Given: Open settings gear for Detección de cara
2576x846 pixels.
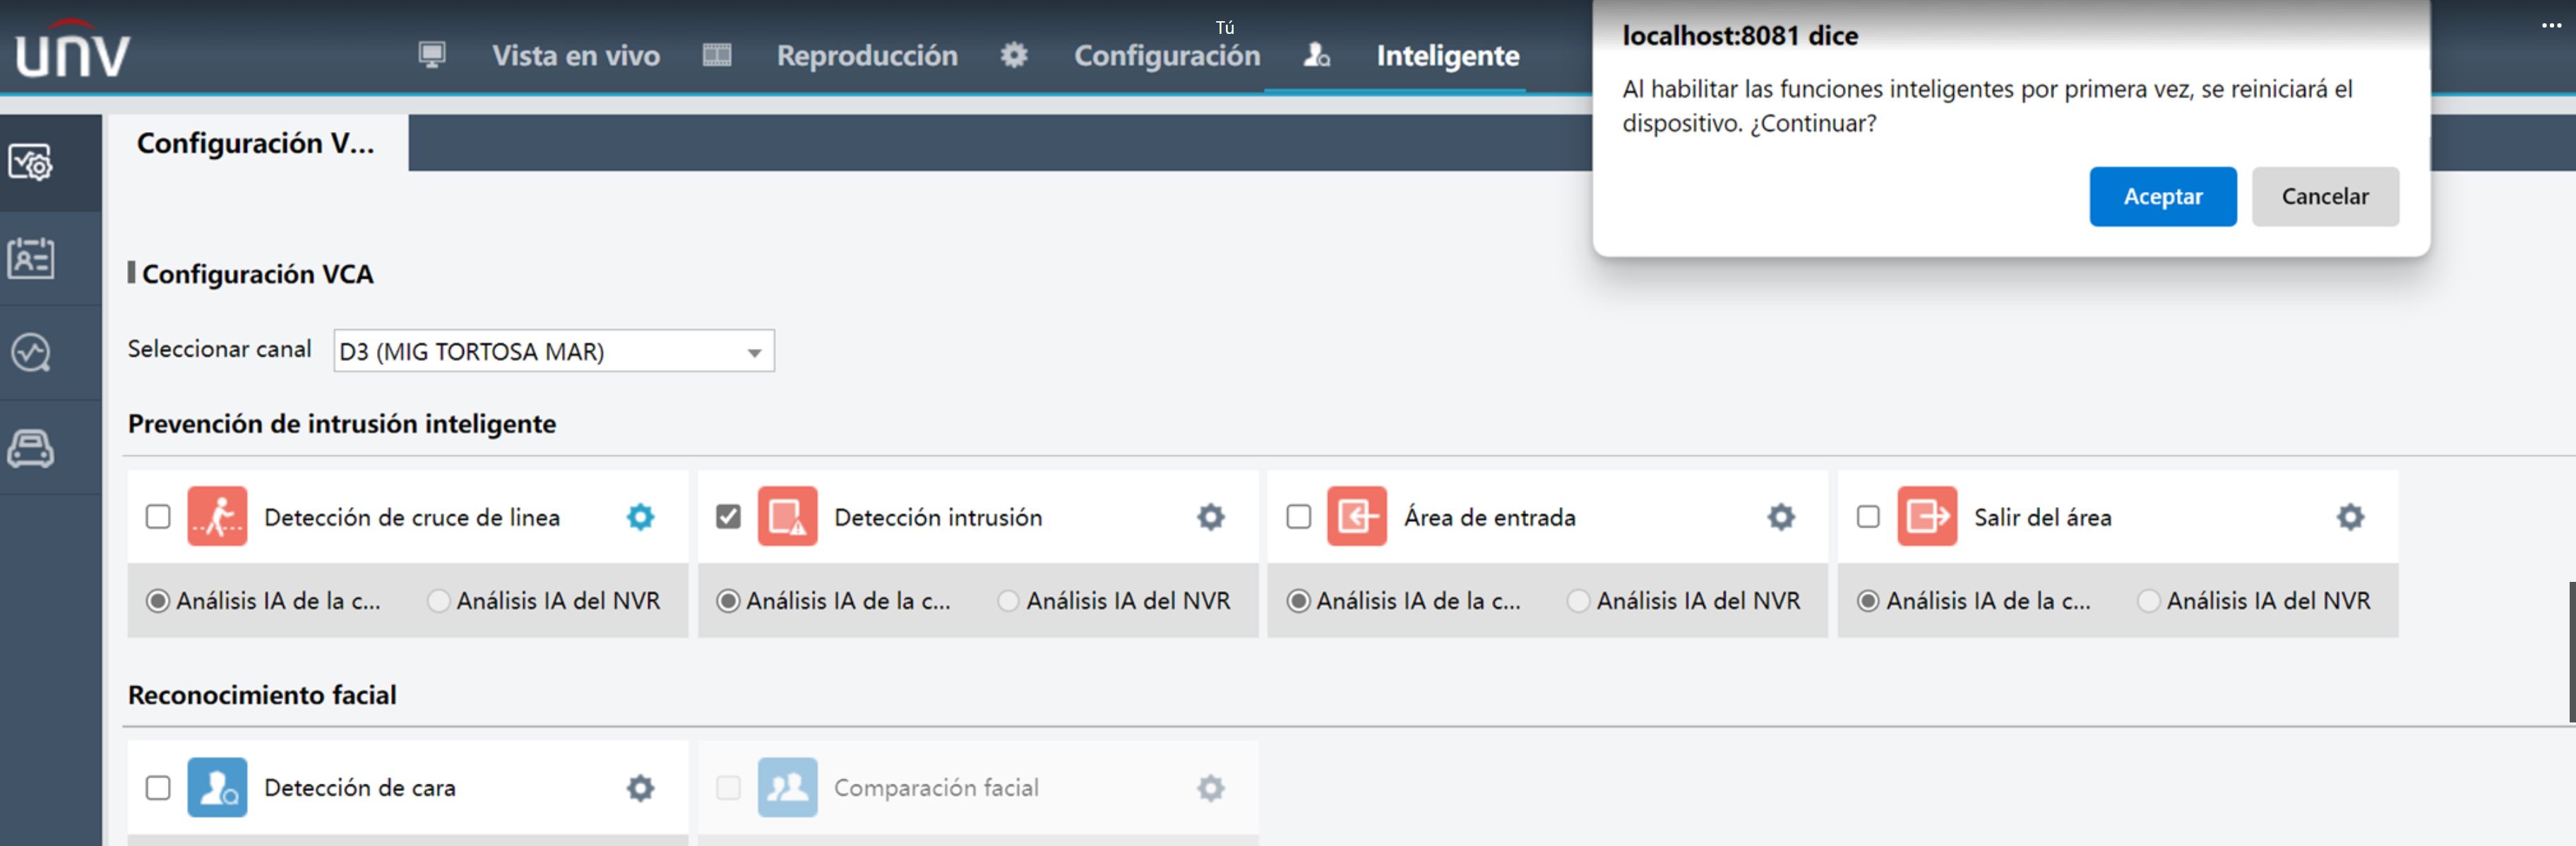Looking at the screenshot, I should point(641,788).
